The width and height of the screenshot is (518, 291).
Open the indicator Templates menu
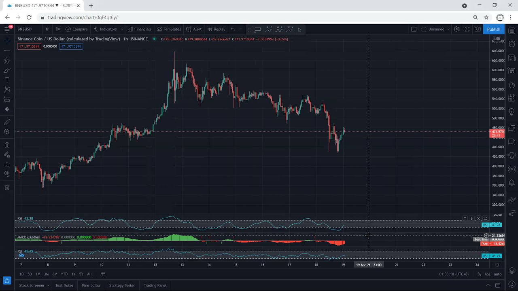point(169,29)
